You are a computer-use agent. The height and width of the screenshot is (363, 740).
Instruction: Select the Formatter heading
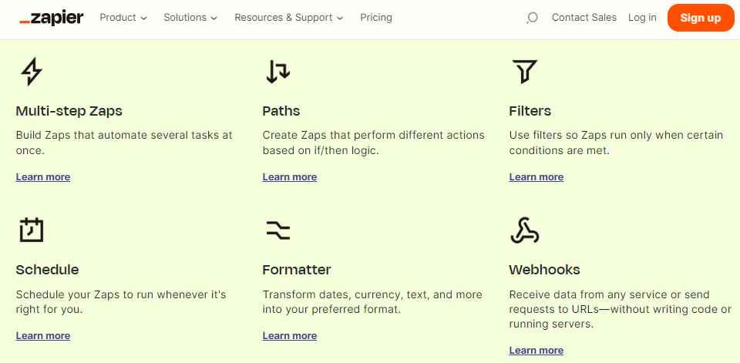[296, 270]
